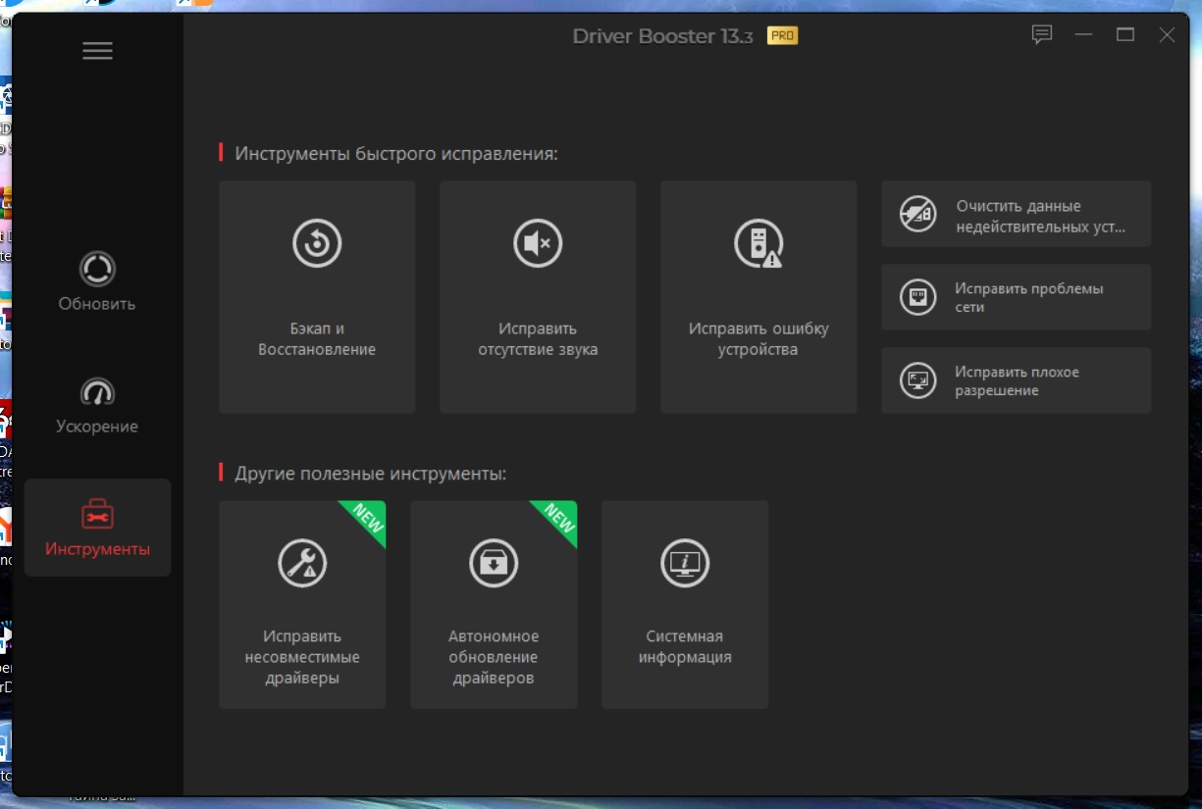Click the muted speaker fix sound icon

[x=538, y=243]
